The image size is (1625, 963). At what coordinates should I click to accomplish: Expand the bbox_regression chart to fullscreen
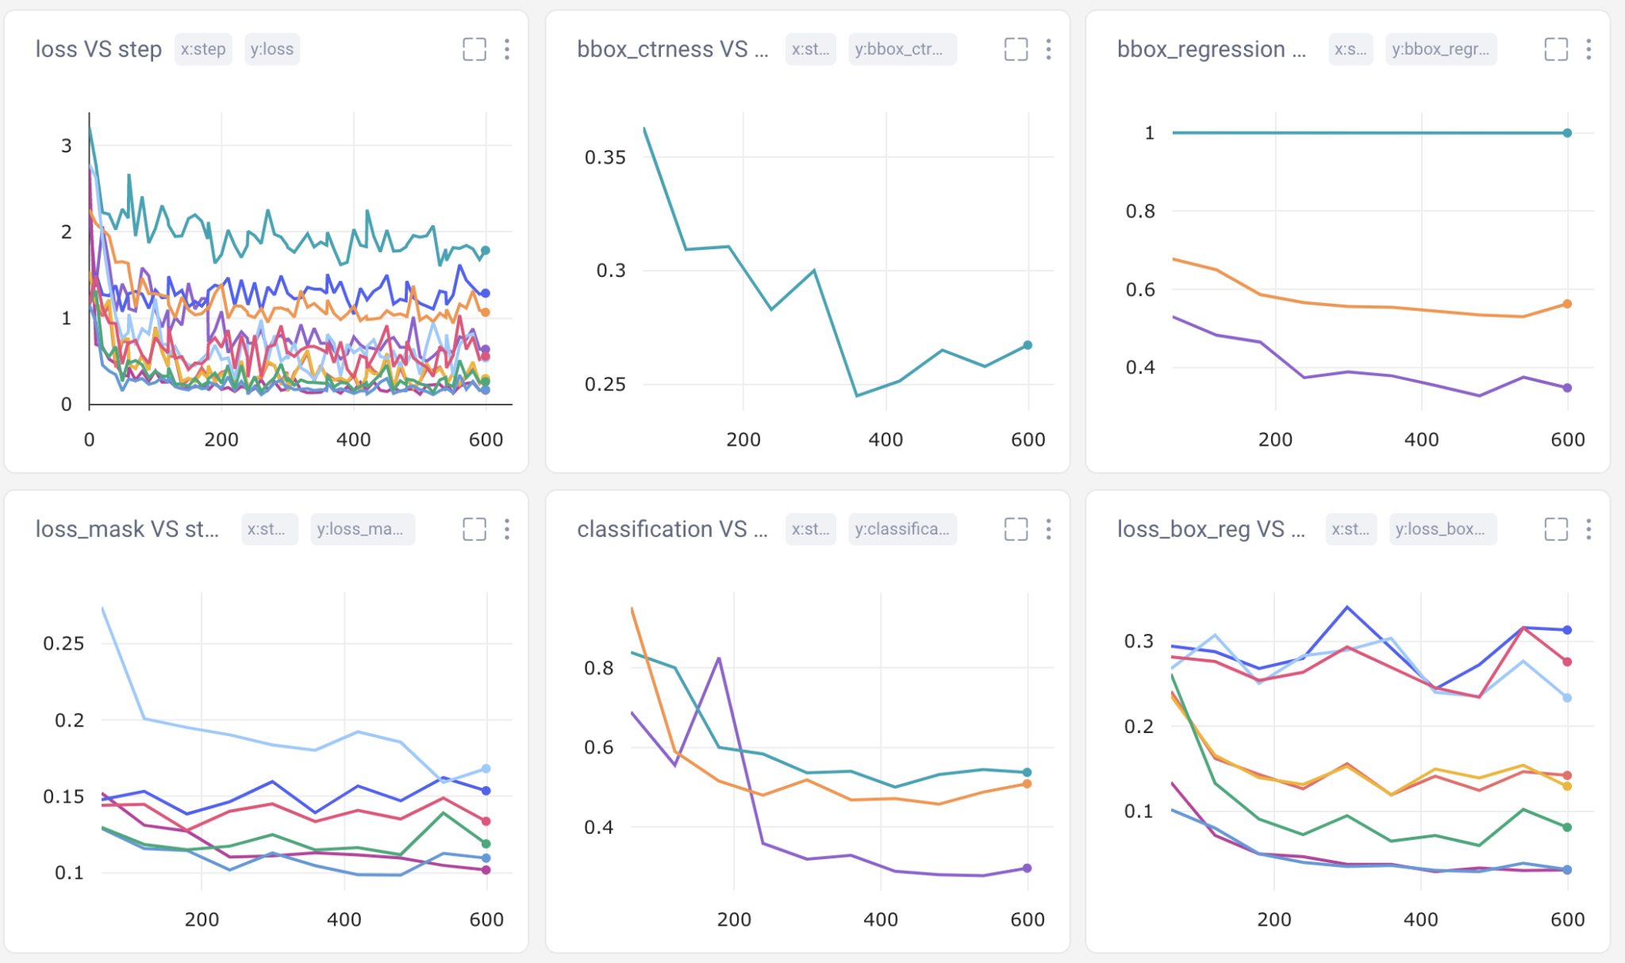(1556, 49)
